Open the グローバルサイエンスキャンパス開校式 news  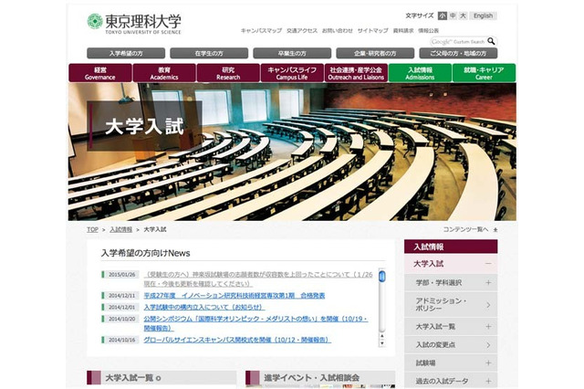point(237,340)
